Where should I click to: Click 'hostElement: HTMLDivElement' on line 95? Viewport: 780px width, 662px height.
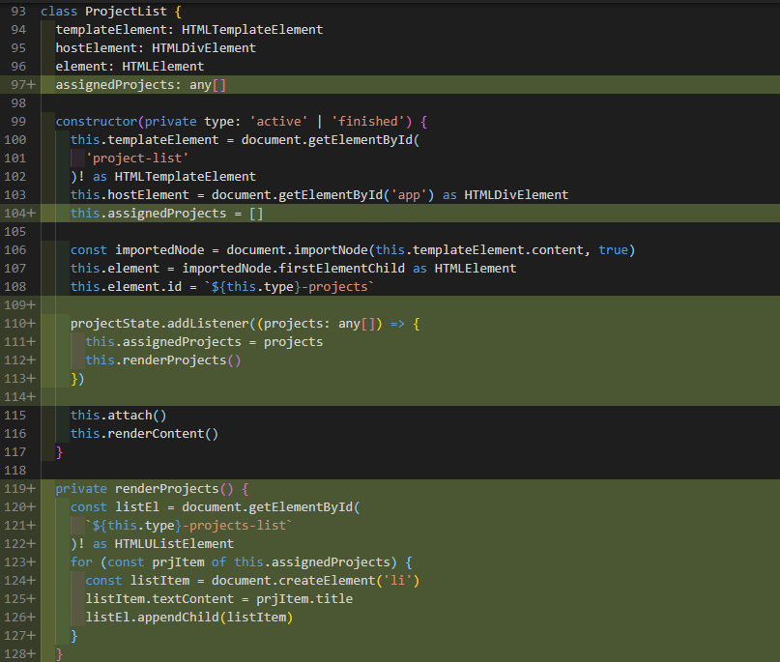[x=156, y=48]
